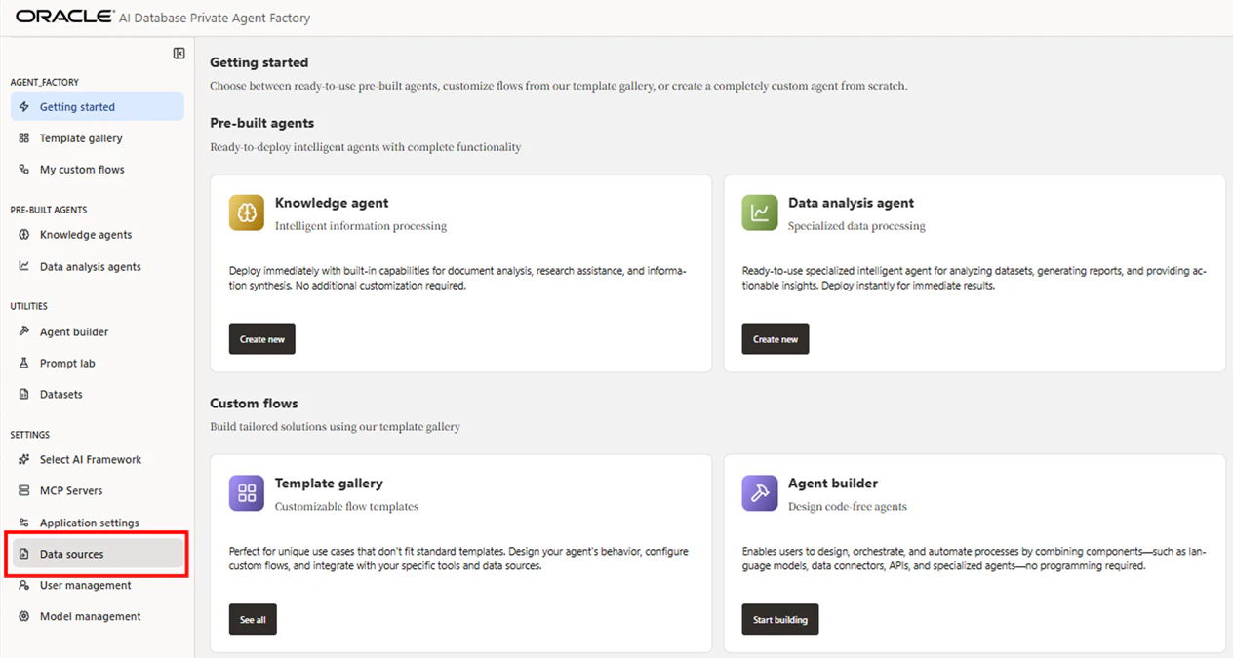Click the green Data analysis agent card icon

[760, 213]
